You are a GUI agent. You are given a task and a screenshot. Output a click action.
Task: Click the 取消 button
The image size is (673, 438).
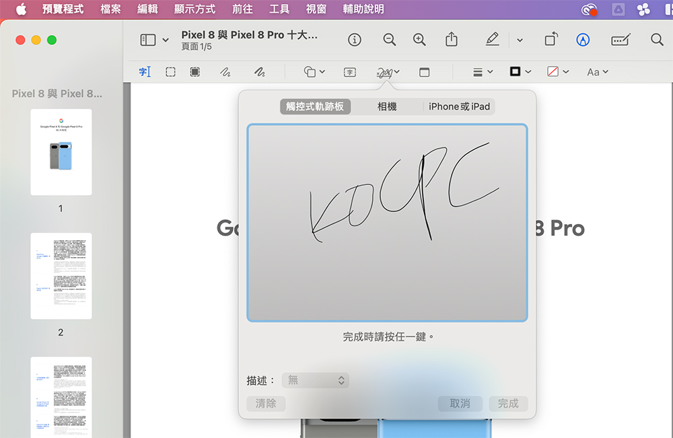pos(460,404)
